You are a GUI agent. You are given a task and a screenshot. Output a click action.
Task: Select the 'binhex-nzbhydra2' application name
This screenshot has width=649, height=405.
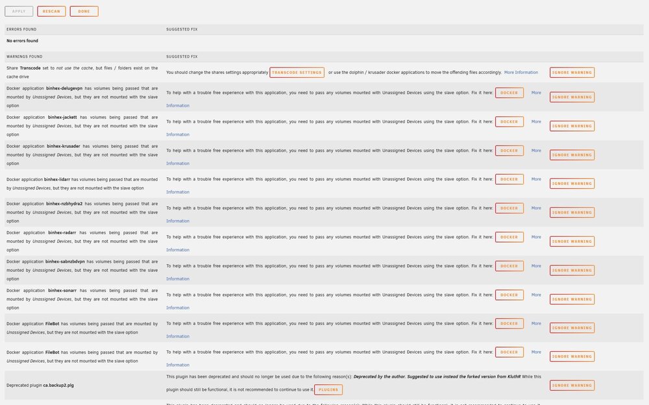point(64,204)
